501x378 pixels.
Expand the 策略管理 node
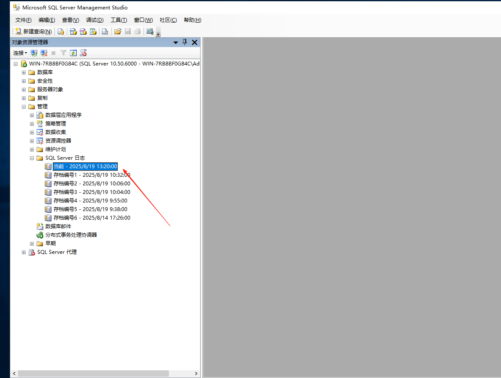(x=32, y=124)
